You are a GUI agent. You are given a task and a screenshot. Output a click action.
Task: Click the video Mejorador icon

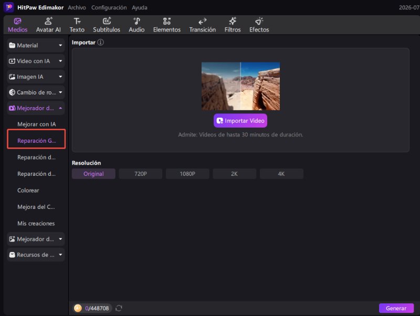coord(12,108)
